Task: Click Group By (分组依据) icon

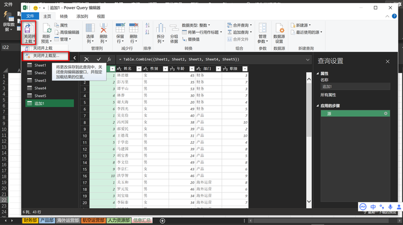Action: pyautogui.click(x=174, y=28)
